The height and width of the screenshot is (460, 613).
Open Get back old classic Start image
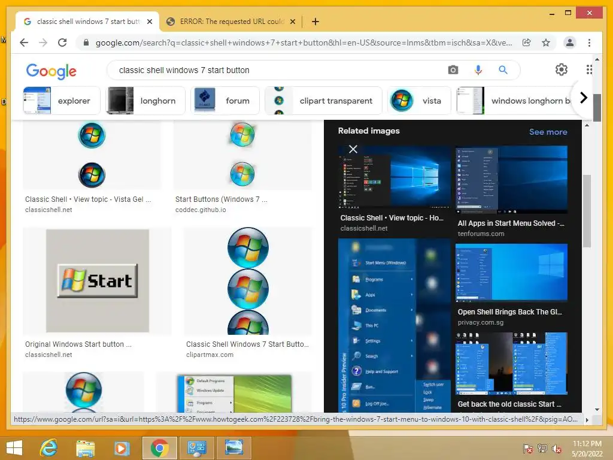pos(511,364)
